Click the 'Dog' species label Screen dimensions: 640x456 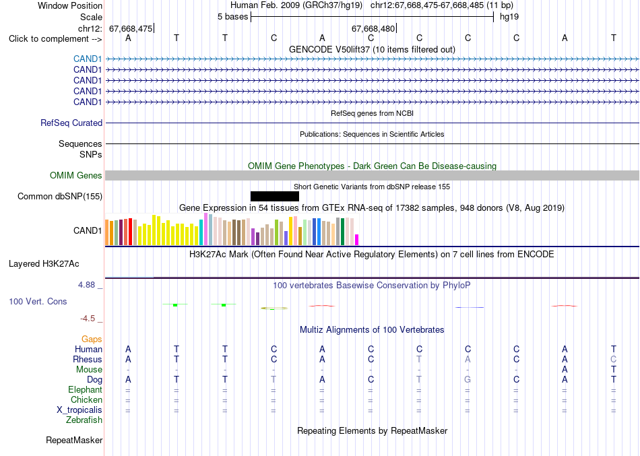[x=94, y=380]
